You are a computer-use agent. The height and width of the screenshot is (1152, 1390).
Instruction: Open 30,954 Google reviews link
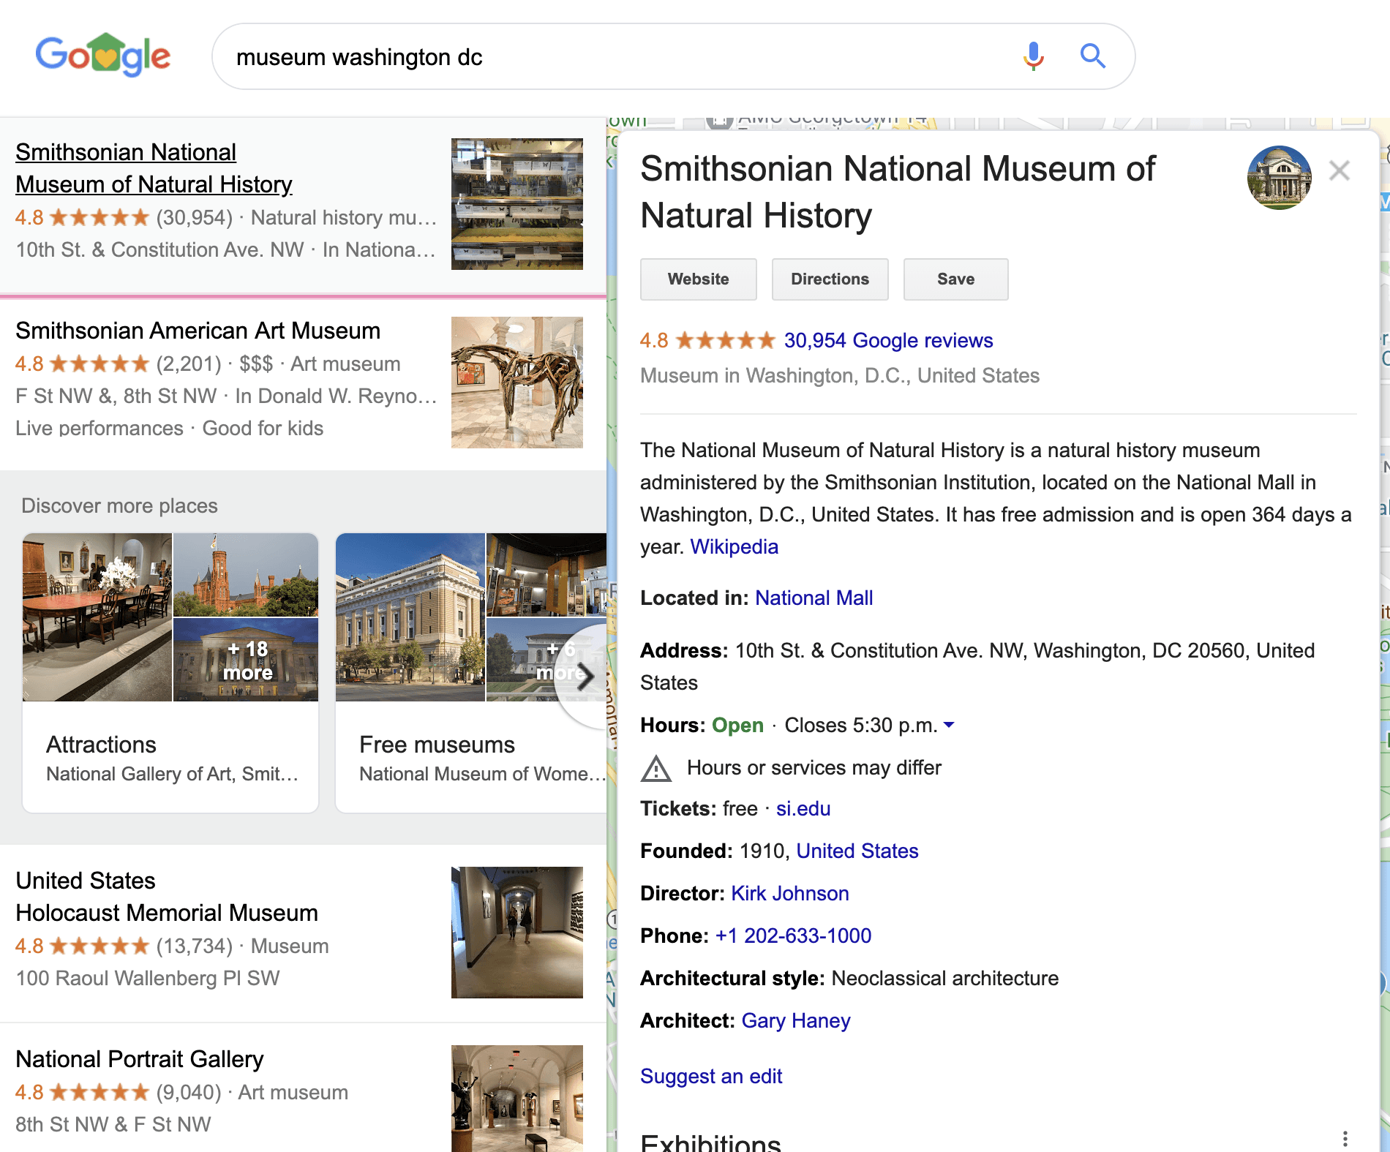click(888, 341)
